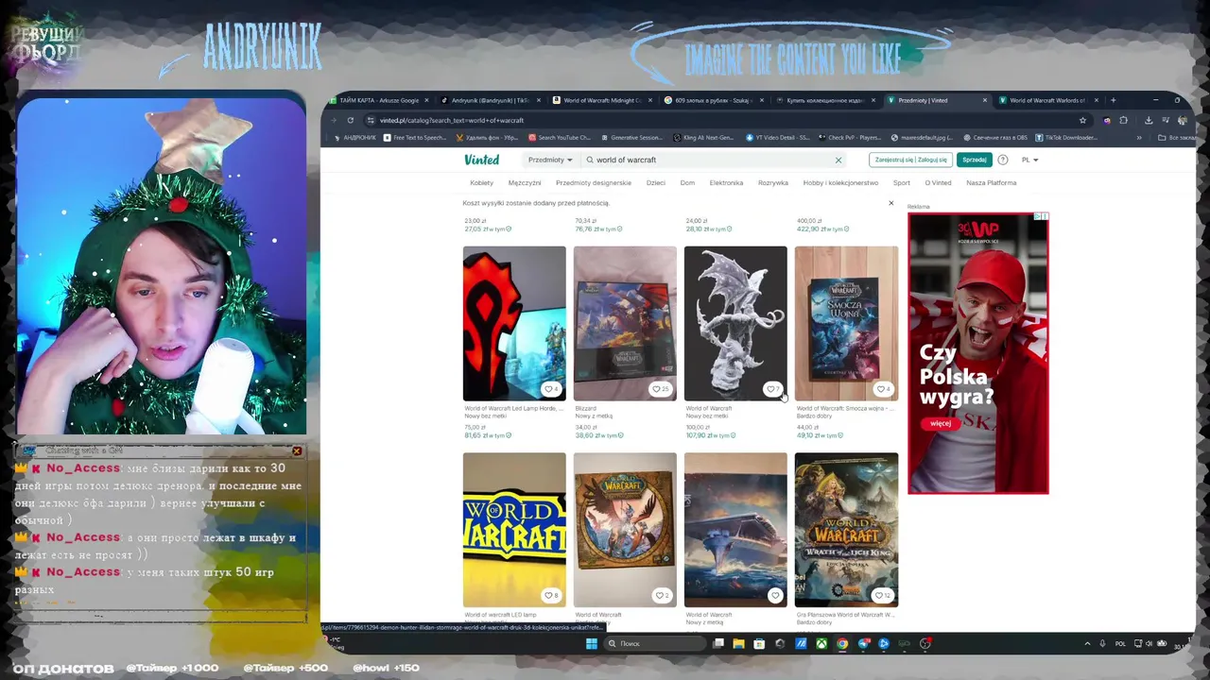
Task: View site information icon in address bar
Action: [x=371, y=120]
